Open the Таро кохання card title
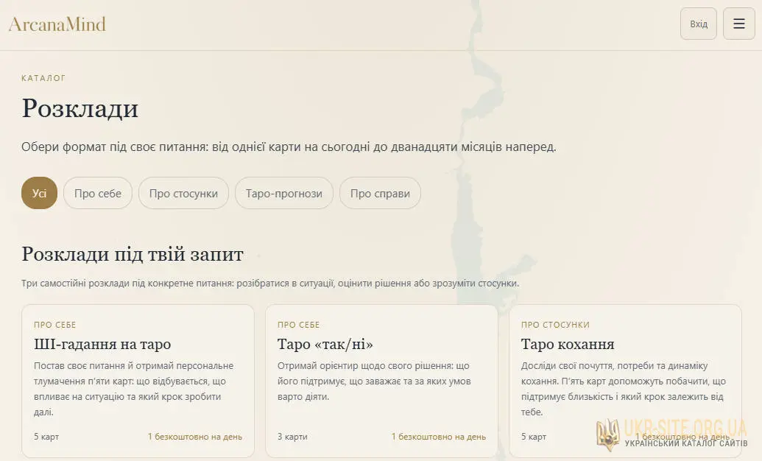 pyautogui.click(x=568, y=345)
